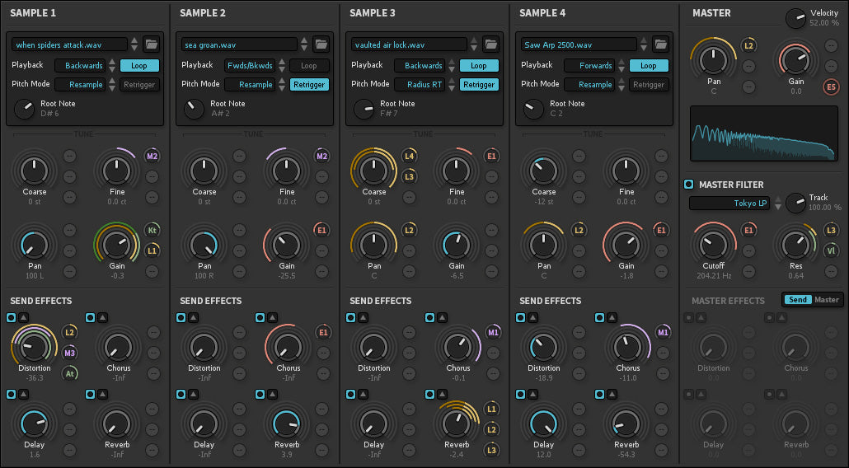The image size is (849, 468).
Task: Open the Tokyo LP filter type dropdown
Action: (x=729, y=203)
